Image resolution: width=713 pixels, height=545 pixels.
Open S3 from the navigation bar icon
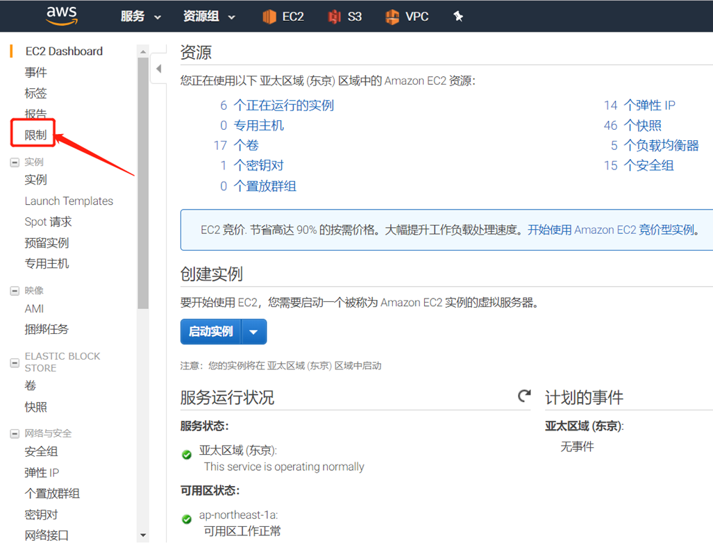pos(345,15)
